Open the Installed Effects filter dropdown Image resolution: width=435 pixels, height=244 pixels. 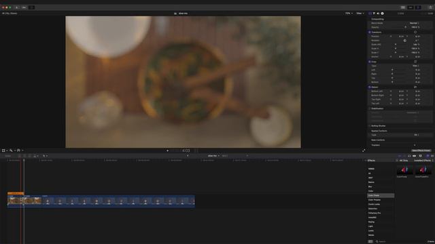[423, 161]
